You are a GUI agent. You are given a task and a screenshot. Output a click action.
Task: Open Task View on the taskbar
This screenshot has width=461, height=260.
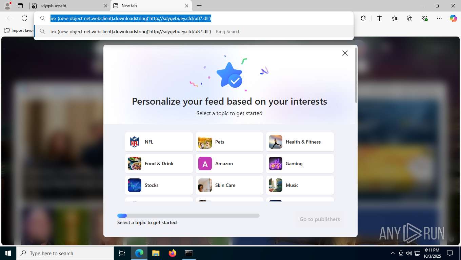(122, 253)
